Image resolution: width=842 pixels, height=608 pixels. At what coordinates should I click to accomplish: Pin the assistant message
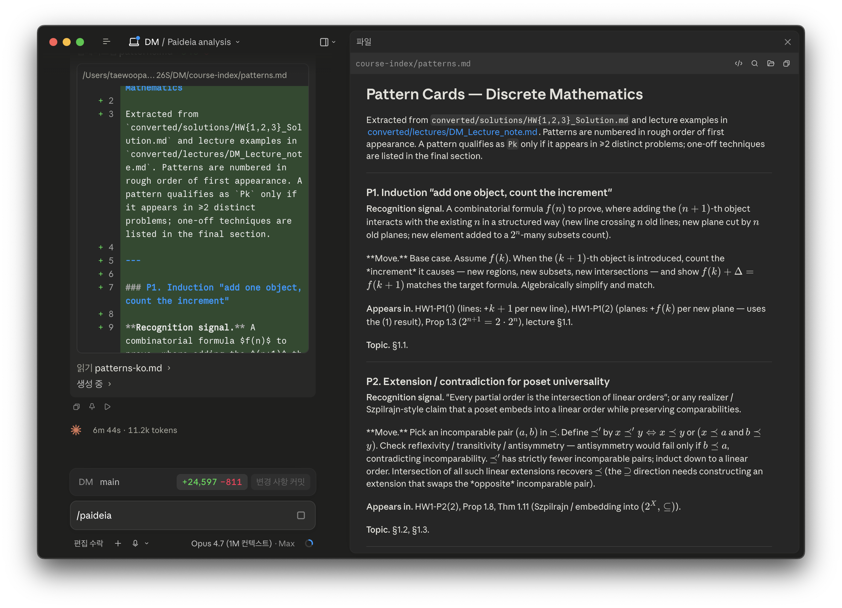click(92, 407)
